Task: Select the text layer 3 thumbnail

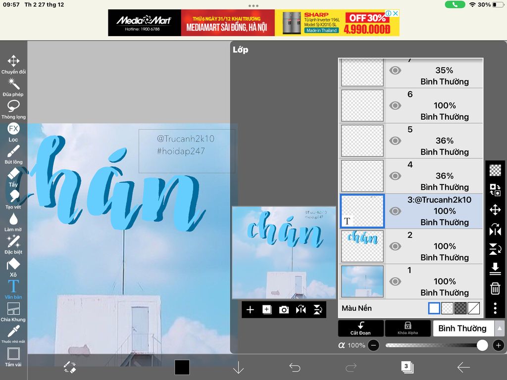Action: pos(362,211)
